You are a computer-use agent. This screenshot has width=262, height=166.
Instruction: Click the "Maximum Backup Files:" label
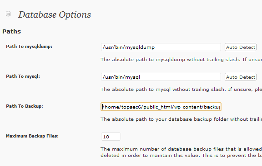coord(32,136)
